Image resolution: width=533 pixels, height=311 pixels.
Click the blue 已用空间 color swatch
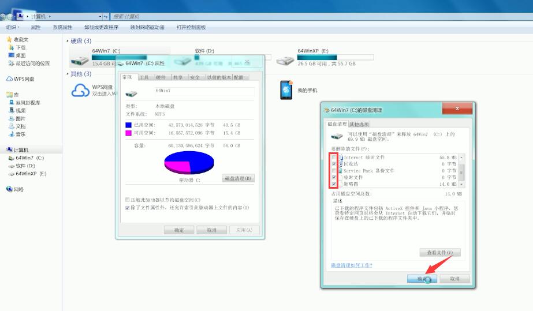point(128,125)
